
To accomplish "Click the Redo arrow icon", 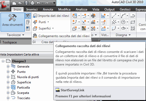I will [x=47, y=3].
